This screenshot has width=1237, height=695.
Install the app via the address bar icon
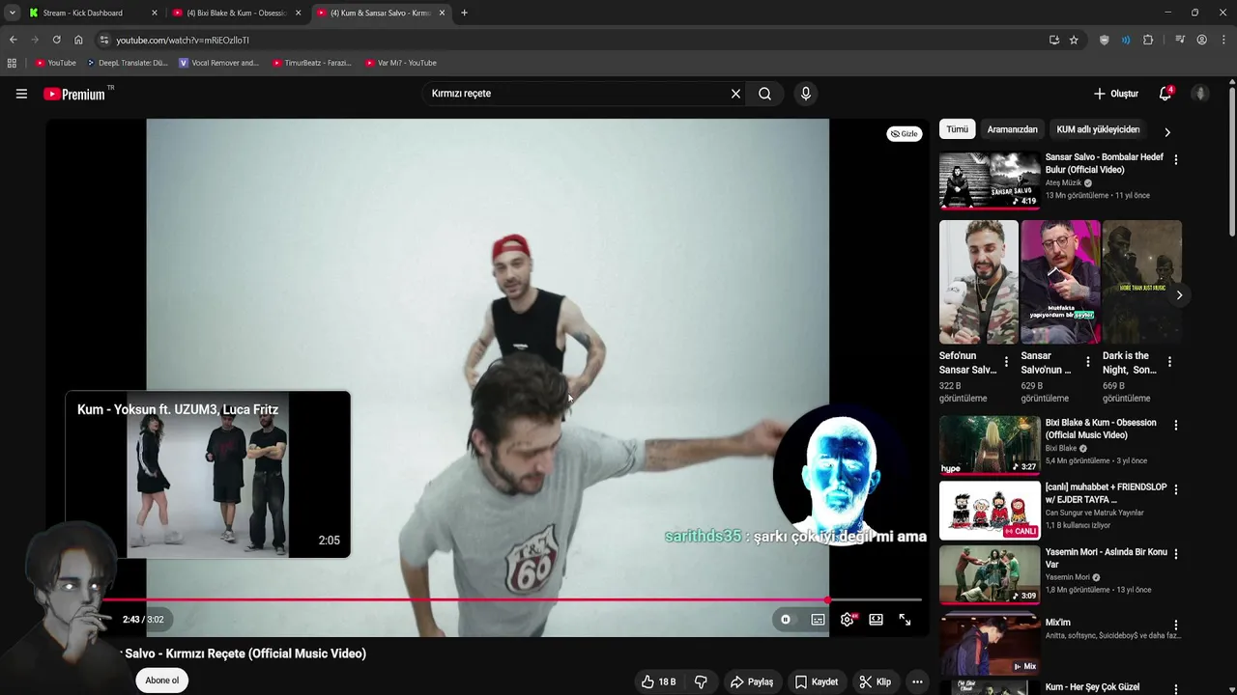coord(1053,40)
